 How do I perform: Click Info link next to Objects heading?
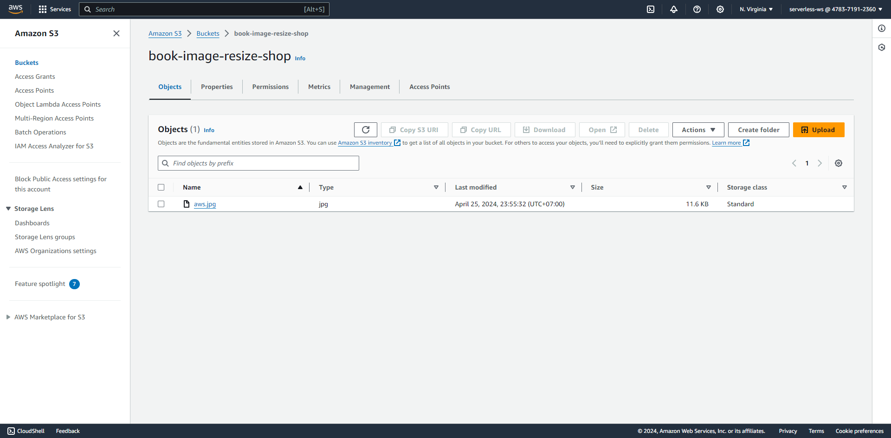(x=209, y=130)
